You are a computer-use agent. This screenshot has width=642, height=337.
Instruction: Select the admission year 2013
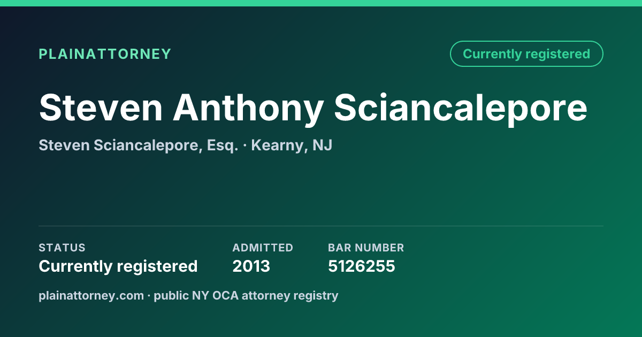[251, 266]
